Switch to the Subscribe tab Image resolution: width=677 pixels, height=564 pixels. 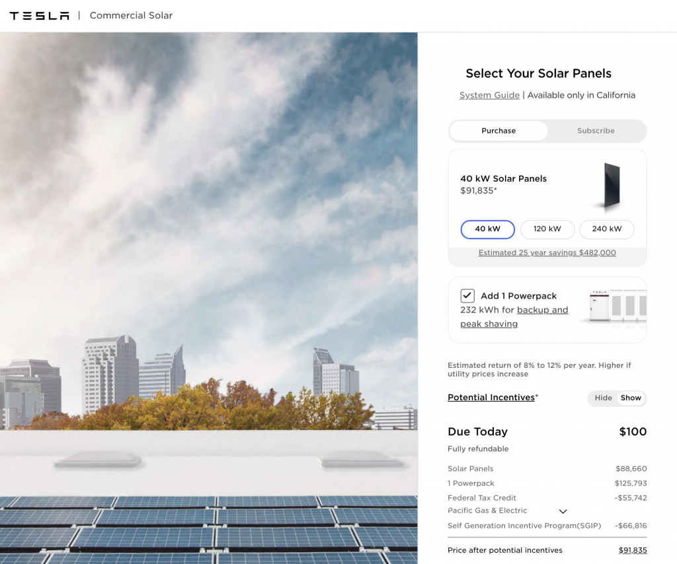pyautogui.click(x=596, y=131)
